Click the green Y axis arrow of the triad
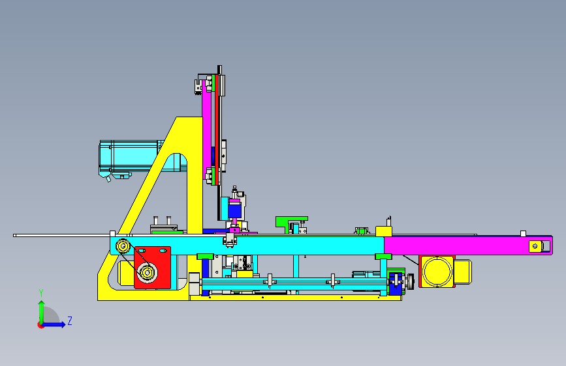The width and height of the screenshot is (566, 366). [42, 311]
